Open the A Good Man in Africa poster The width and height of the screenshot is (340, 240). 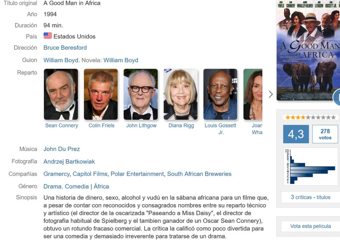tap(308, 50)
